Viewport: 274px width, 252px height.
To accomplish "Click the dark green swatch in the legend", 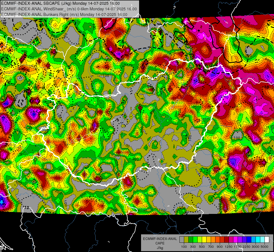I will click(191, 240).
